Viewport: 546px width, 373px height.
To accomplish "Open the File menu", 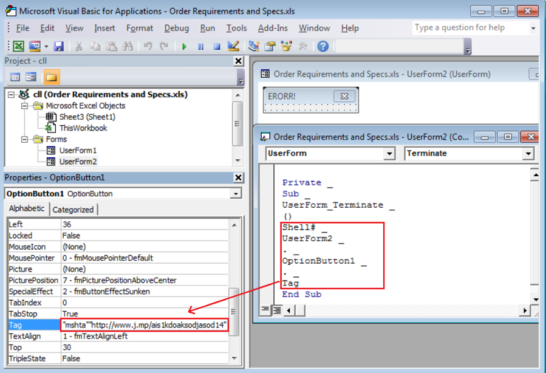I will (22, 28).
